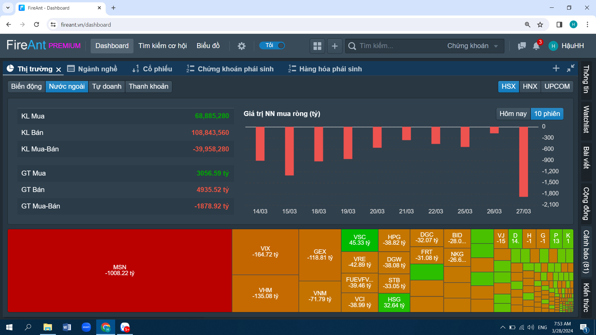Switch to Tự doanh sub-tab
Viewport: 596px width, 335px height.
(x=106, y=87)
